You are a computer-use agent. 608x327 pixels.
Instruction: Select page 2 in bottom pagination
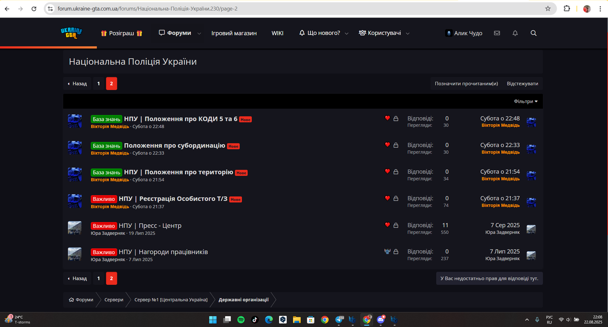click(x=112, y=278)
